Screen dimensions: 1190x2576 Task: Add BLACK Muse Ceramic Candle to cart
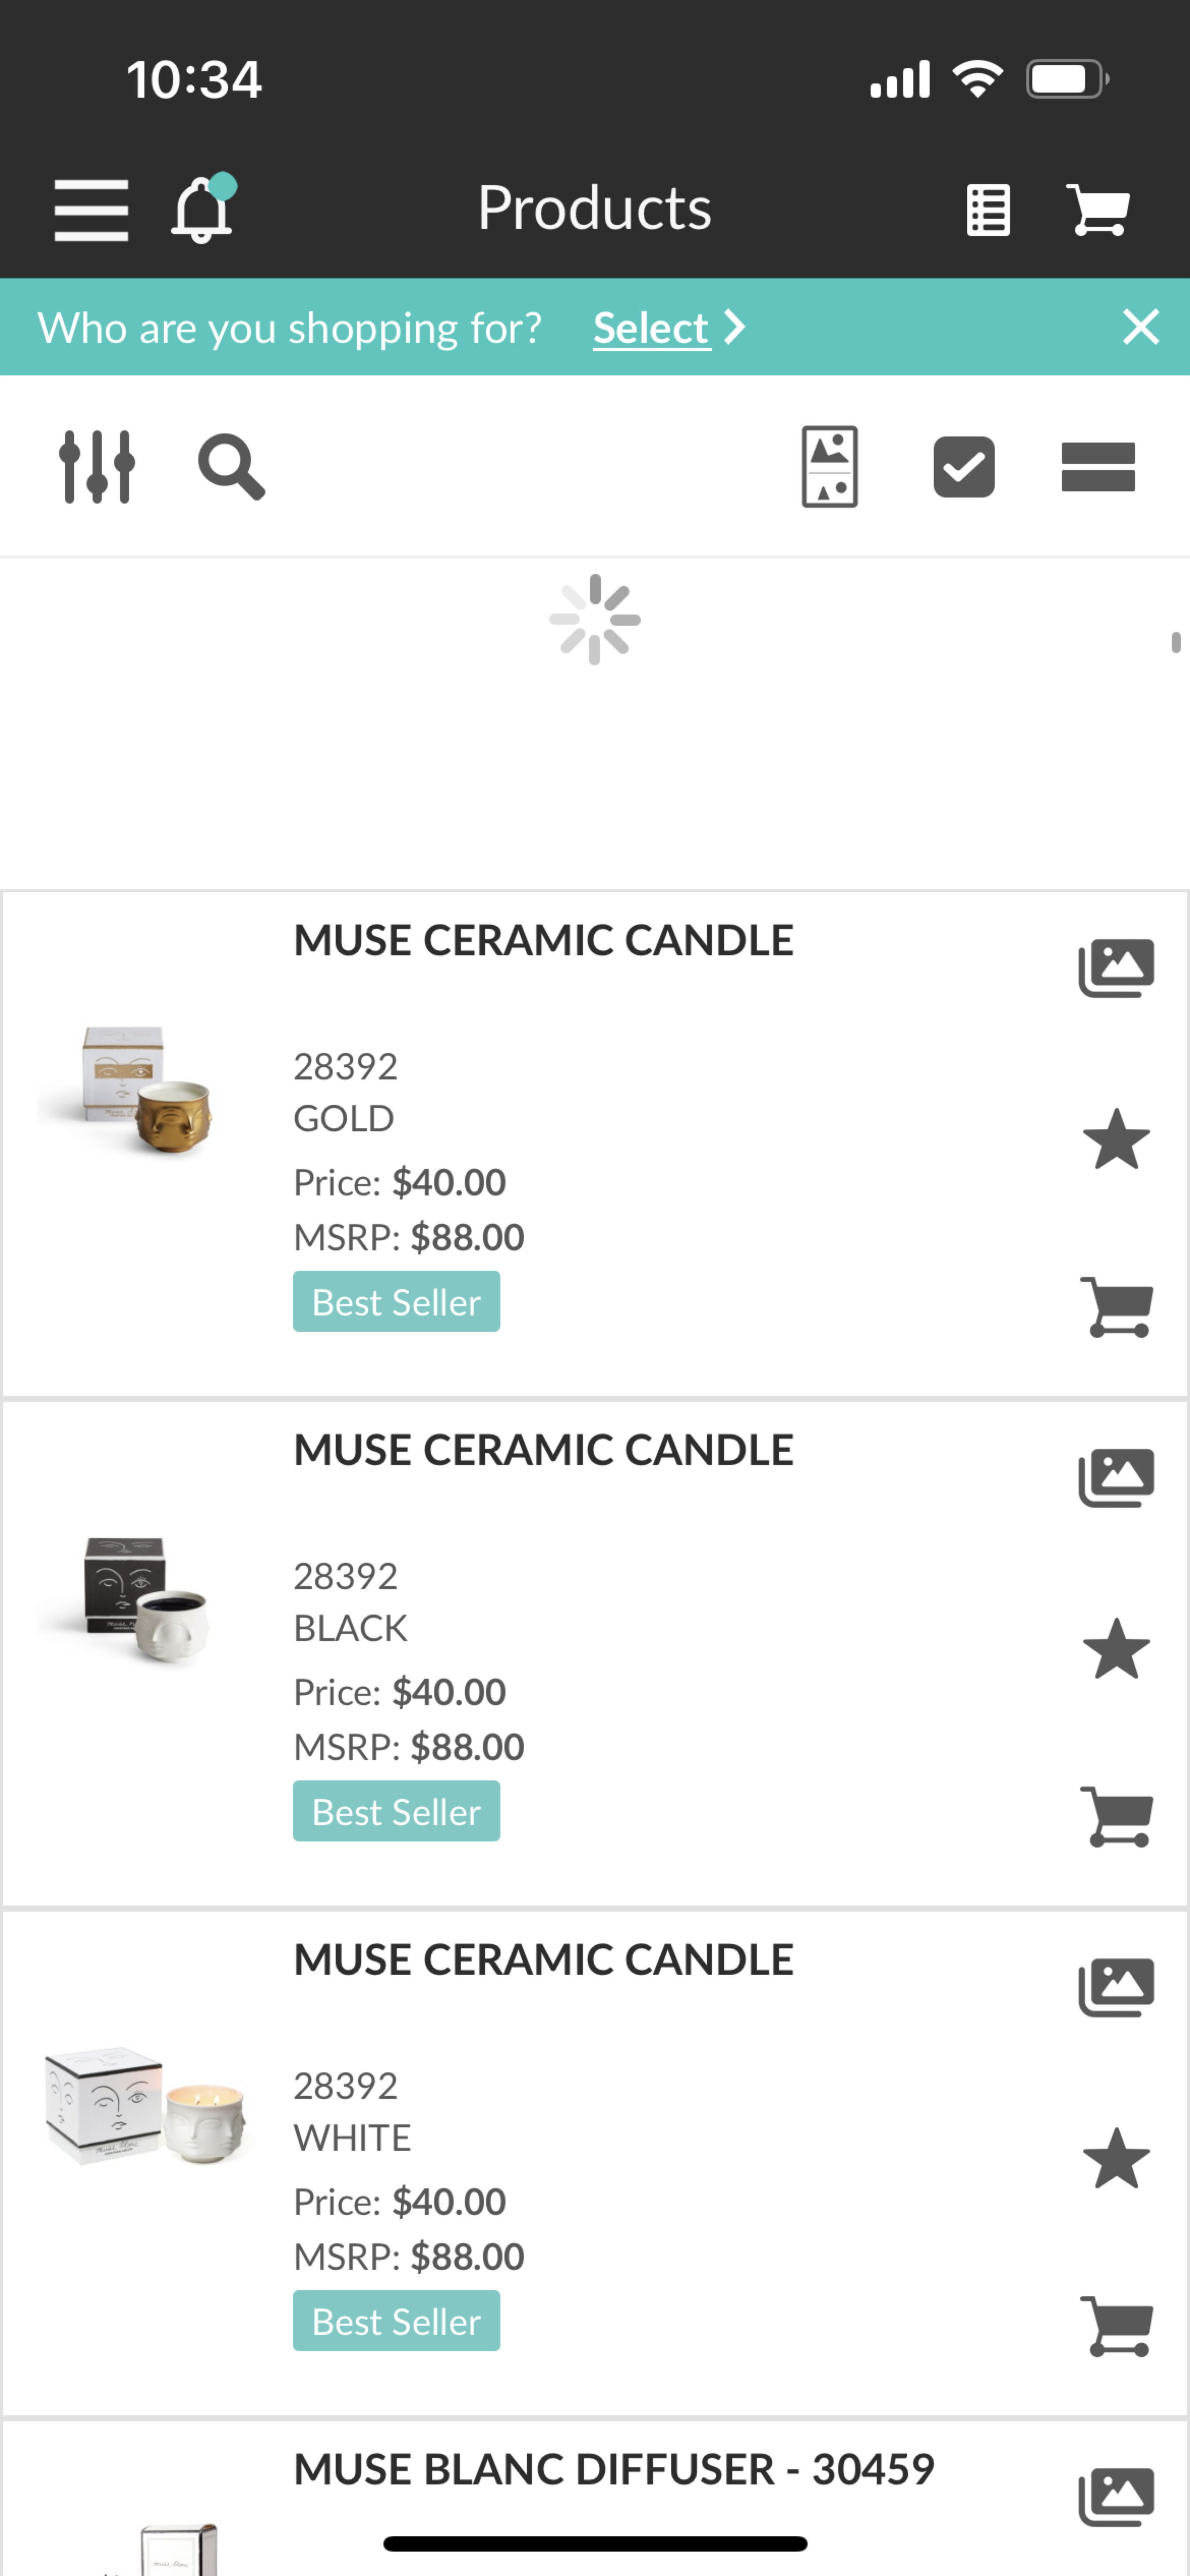pyautogui.click(x=1117, y=1817)
